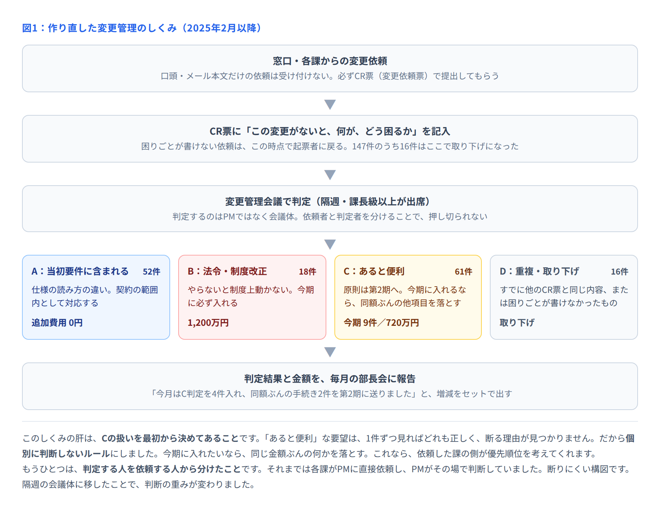Image resolution: width=660 pixels, height=514 pixels.
Task: Click the sentence mentioning 147件のうち16件
Action: click(x=330, y=146)
